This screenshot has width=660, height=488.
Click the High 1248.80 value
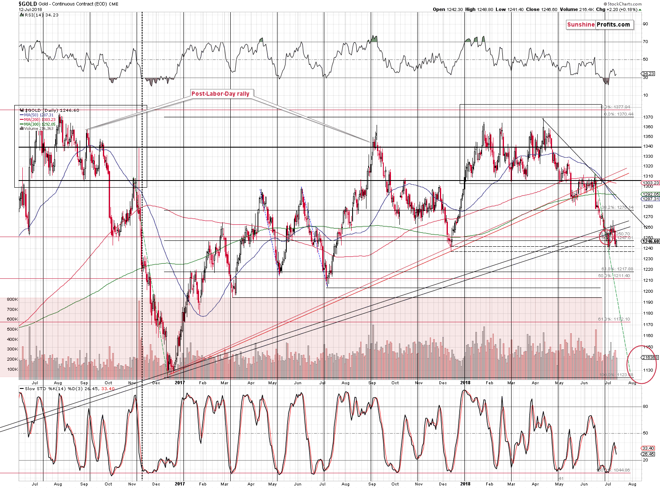479,9
